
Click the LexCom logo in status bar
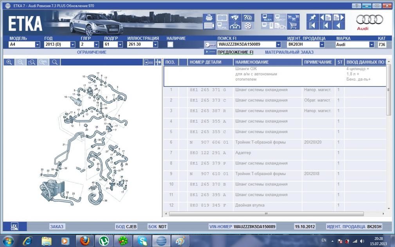pos(14,227)
